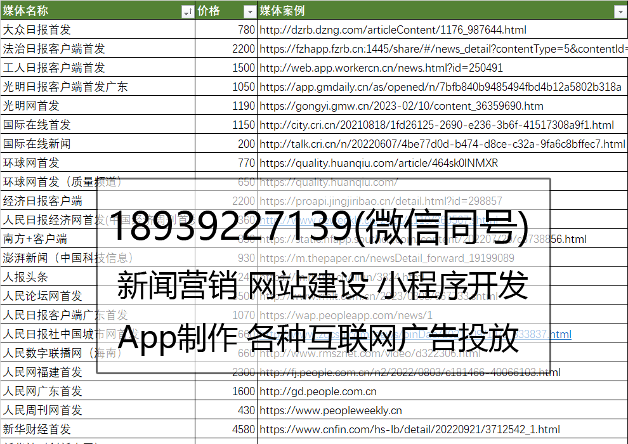This screenshot has height=444, width=628.
Task: Click the price cell 1190
Action: coord(226,105)
